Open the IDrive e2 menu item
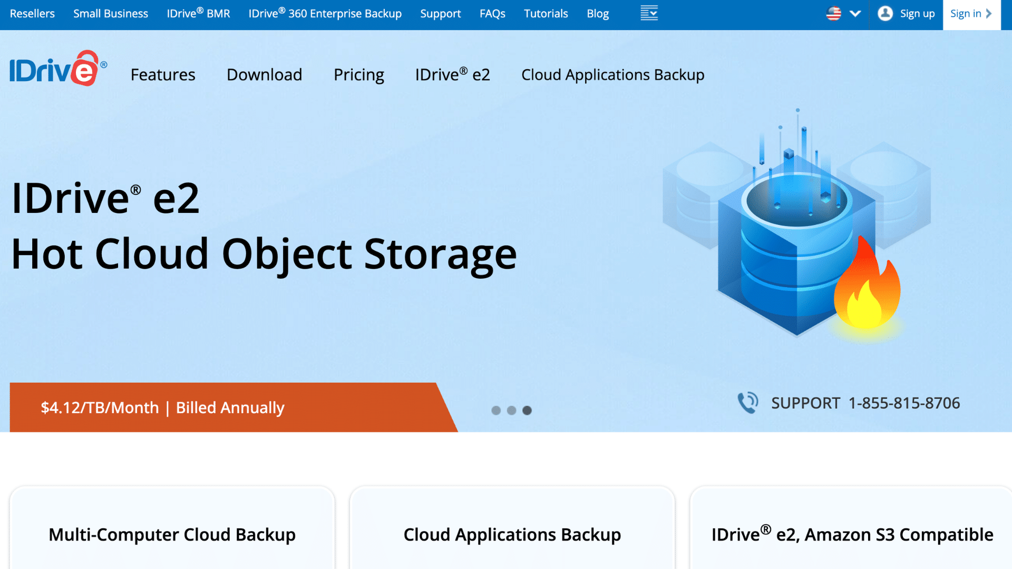Viewport: 1012px width, 569px height. click(x=452, y=74)
